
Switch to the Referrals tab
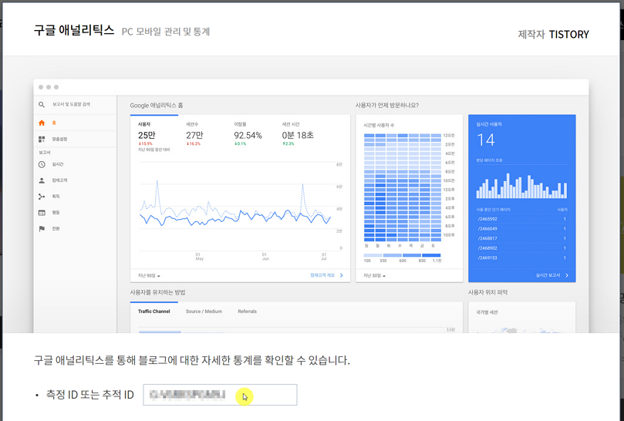[x=247, y=312]
